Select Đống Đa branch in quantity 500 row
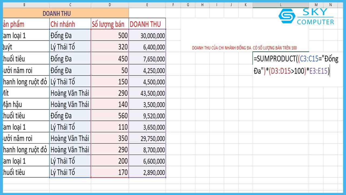This screenshot has height=195, width=346. pyautogui.click(x=70, y=35)
